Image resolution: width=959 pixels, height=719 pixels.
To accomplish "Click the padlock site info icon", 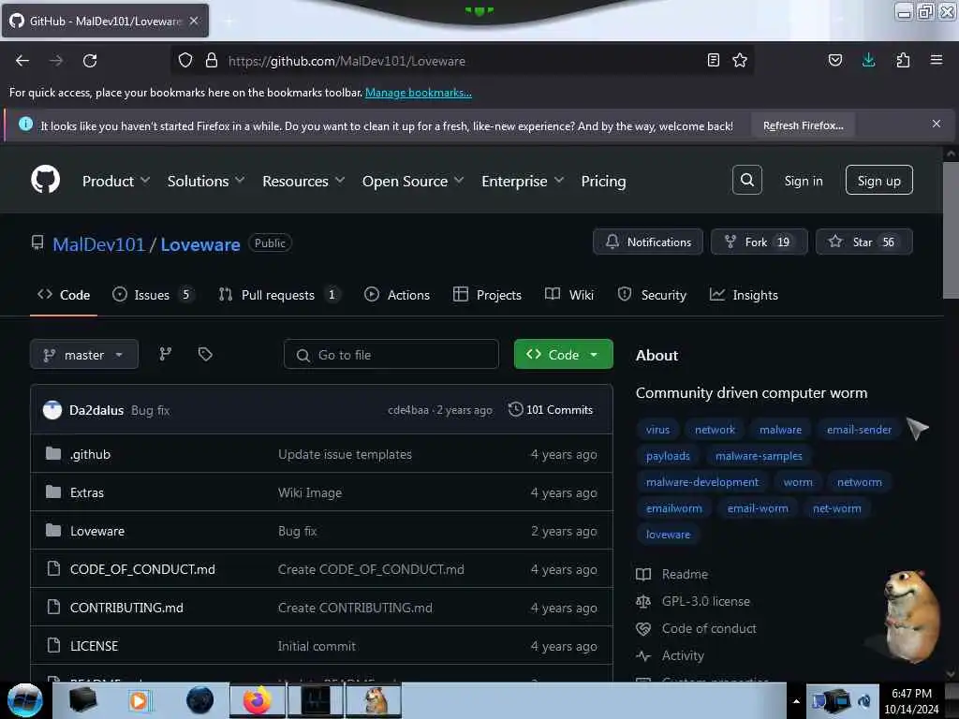I will 212,60.
